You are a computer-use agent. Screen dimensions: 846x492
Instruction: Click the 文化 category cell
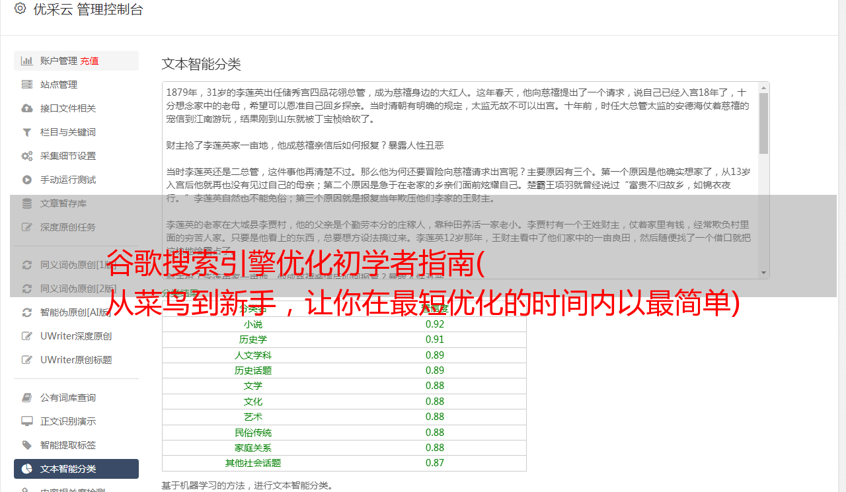253,402
